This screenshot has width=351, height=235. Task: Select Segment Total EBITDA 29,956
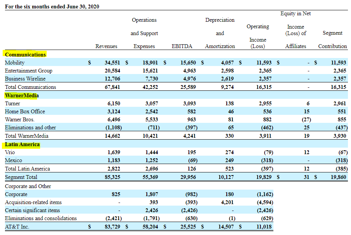tap(188, 177)
